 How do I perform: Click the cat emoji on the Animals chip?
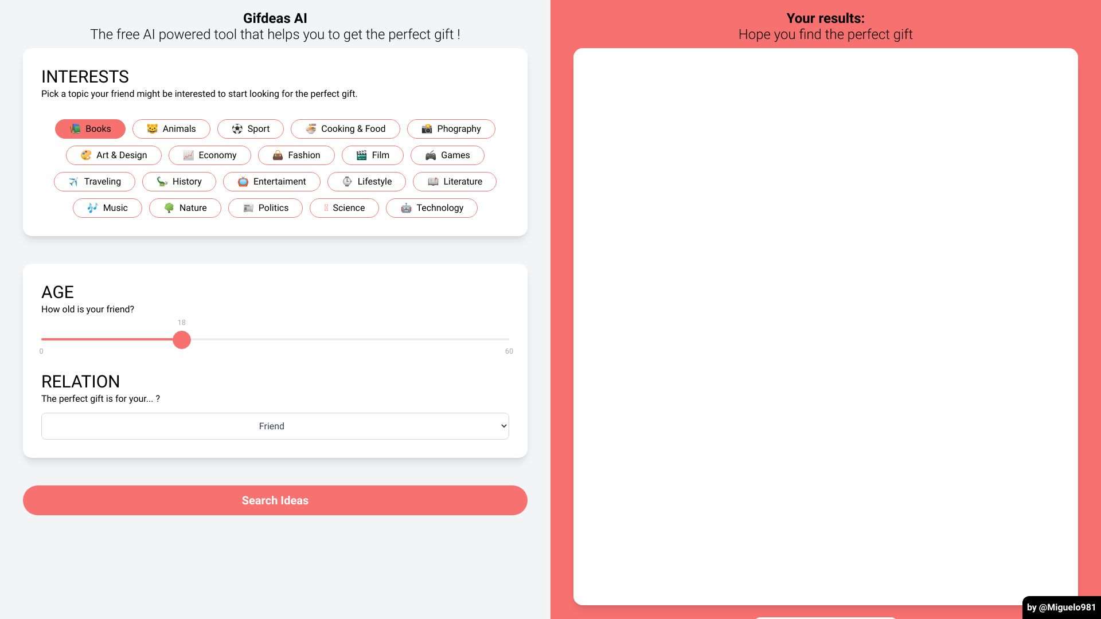click(x=151, y=128)
